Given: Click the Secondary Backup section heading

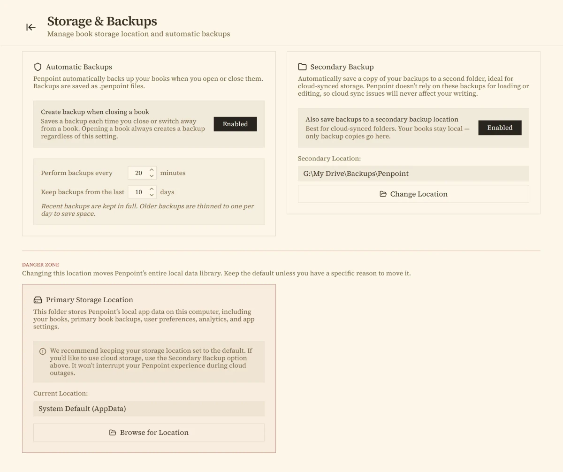Looking at the screenshot, I should [342, 67].
